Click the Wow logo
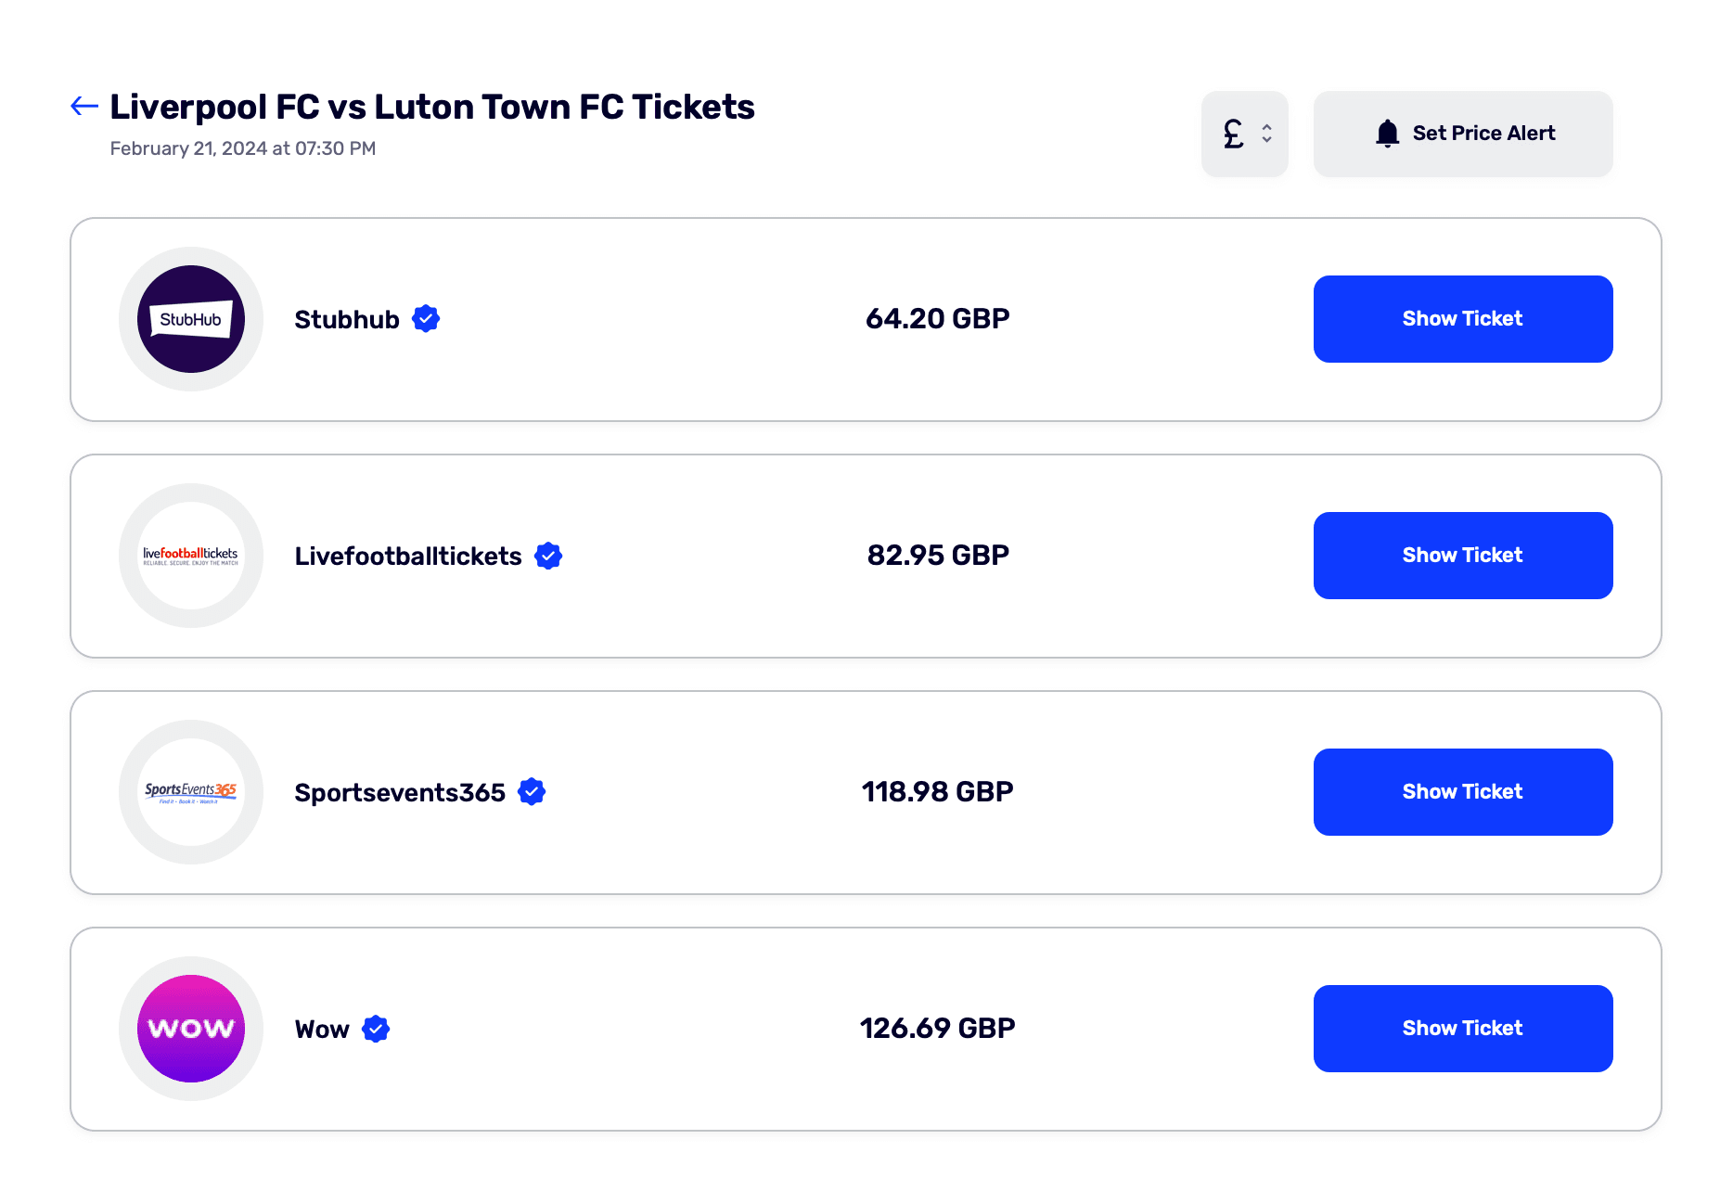1733x1178 pixels. click(191, 1029)
